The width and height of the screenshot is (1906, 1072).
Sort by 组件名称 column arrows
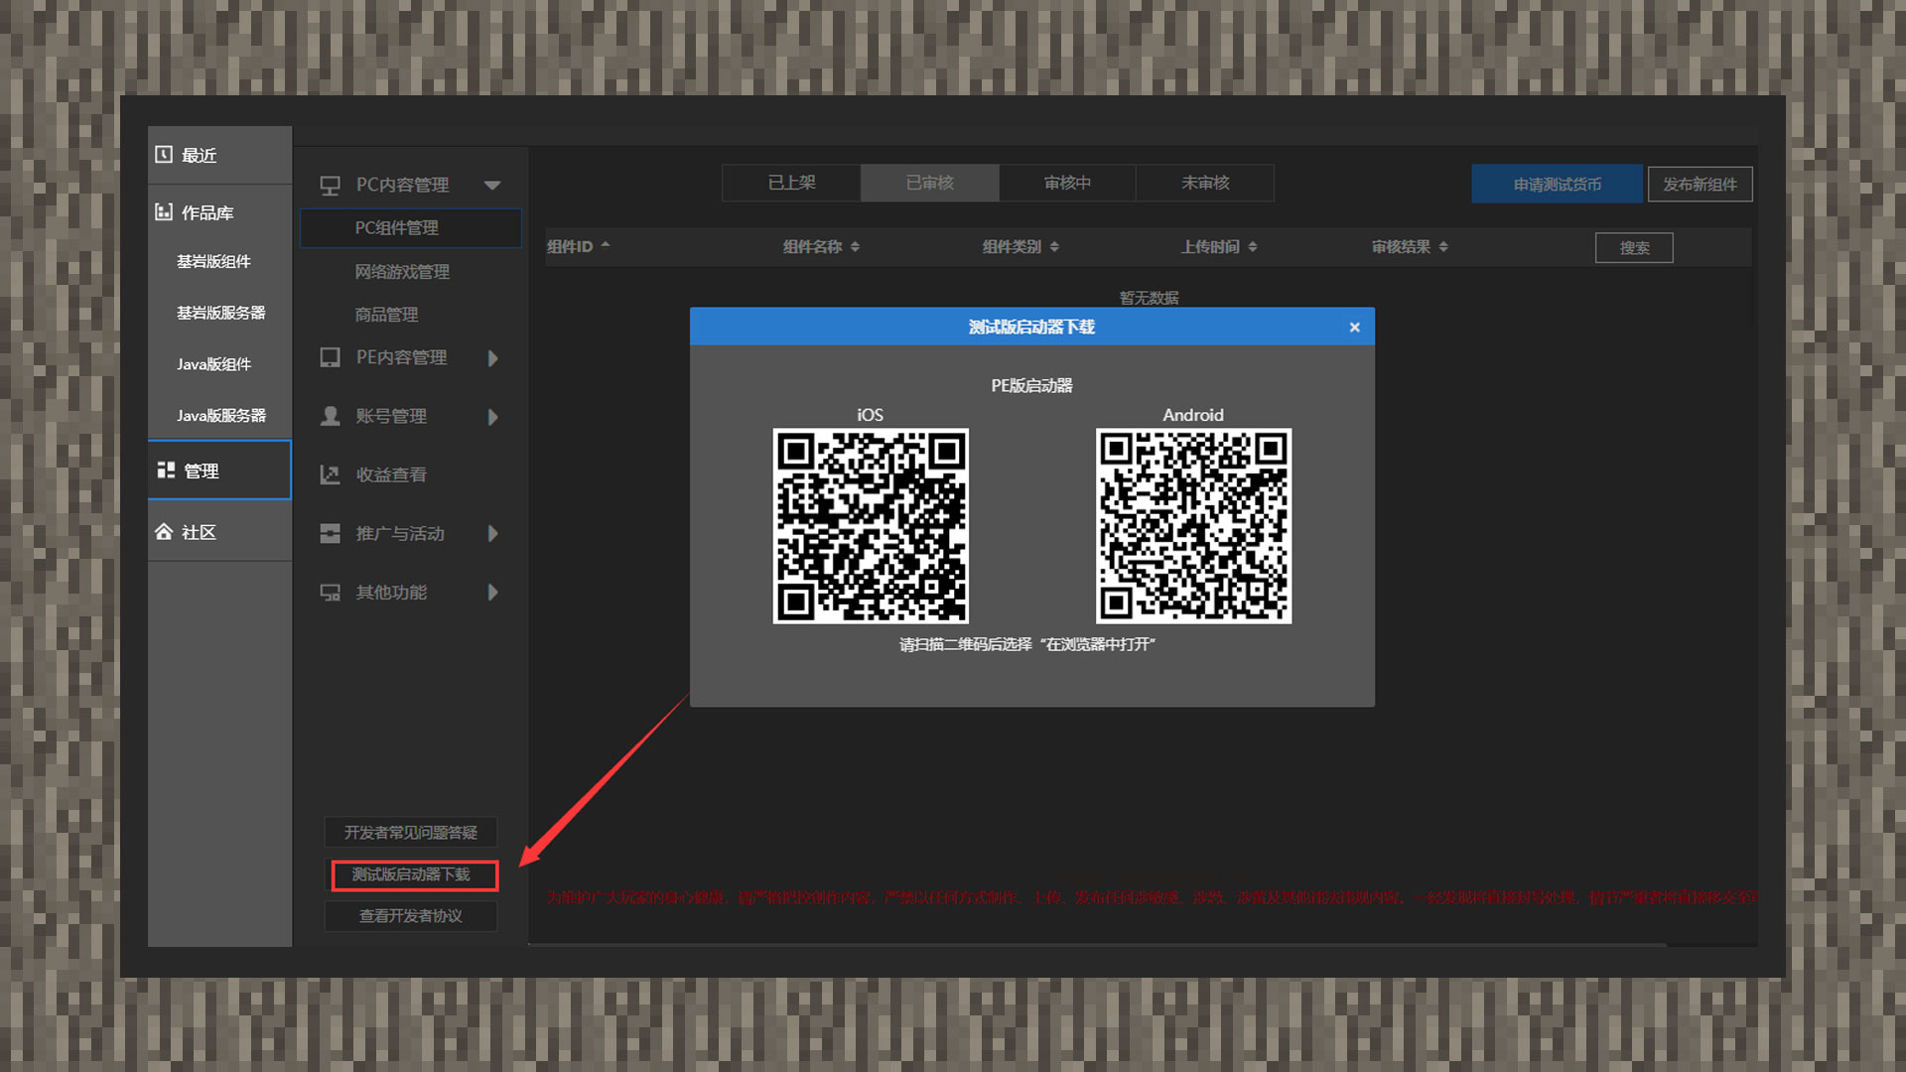tap(855, 246)
